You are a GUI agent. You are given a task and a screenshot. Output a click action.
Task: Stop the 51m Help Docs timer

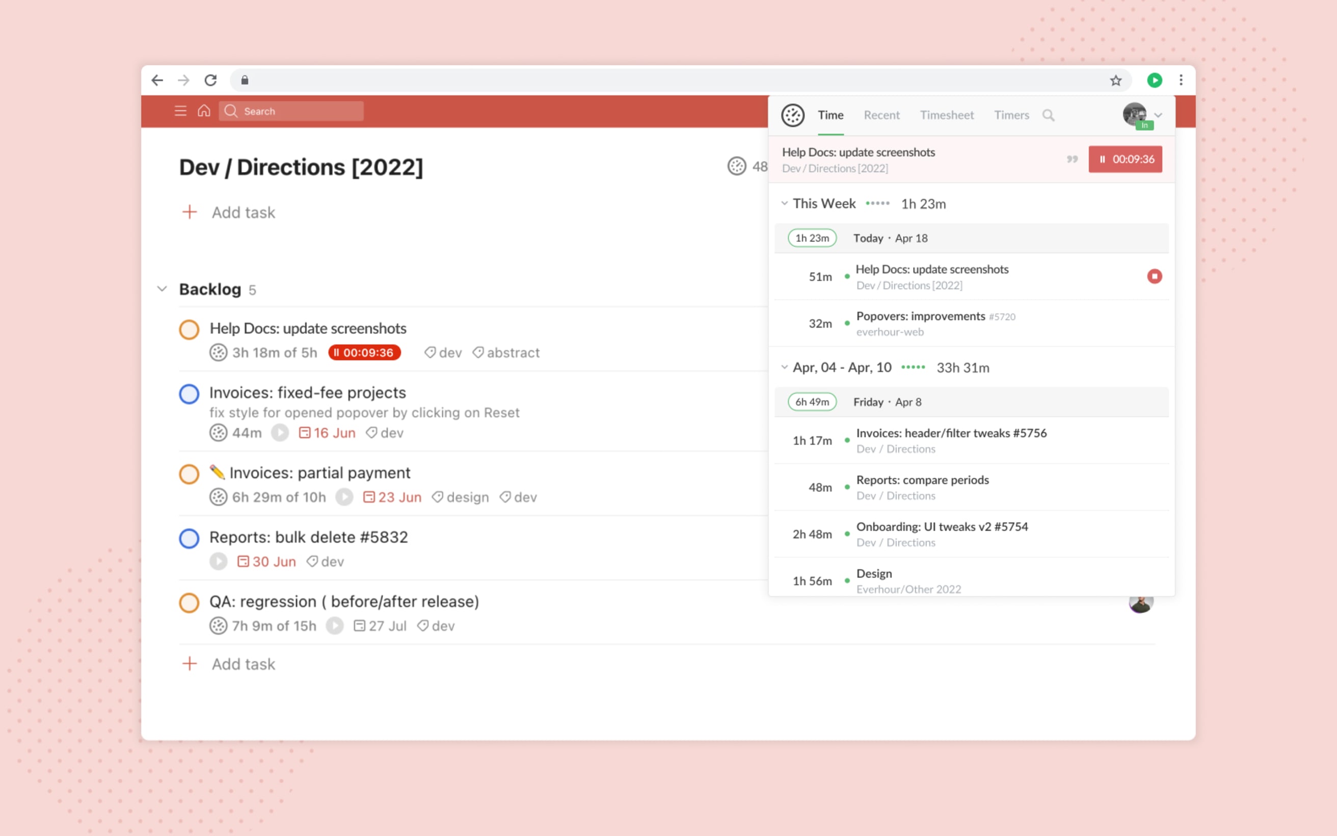click(1154, 276)
